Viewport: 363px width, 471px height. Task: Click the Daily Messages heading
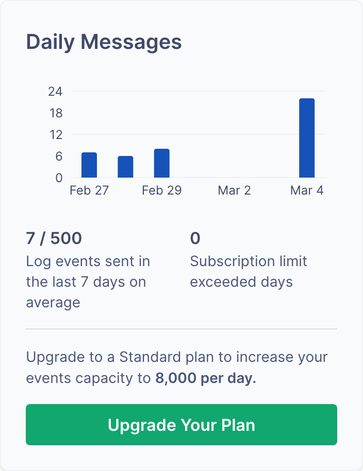[103, 42]
